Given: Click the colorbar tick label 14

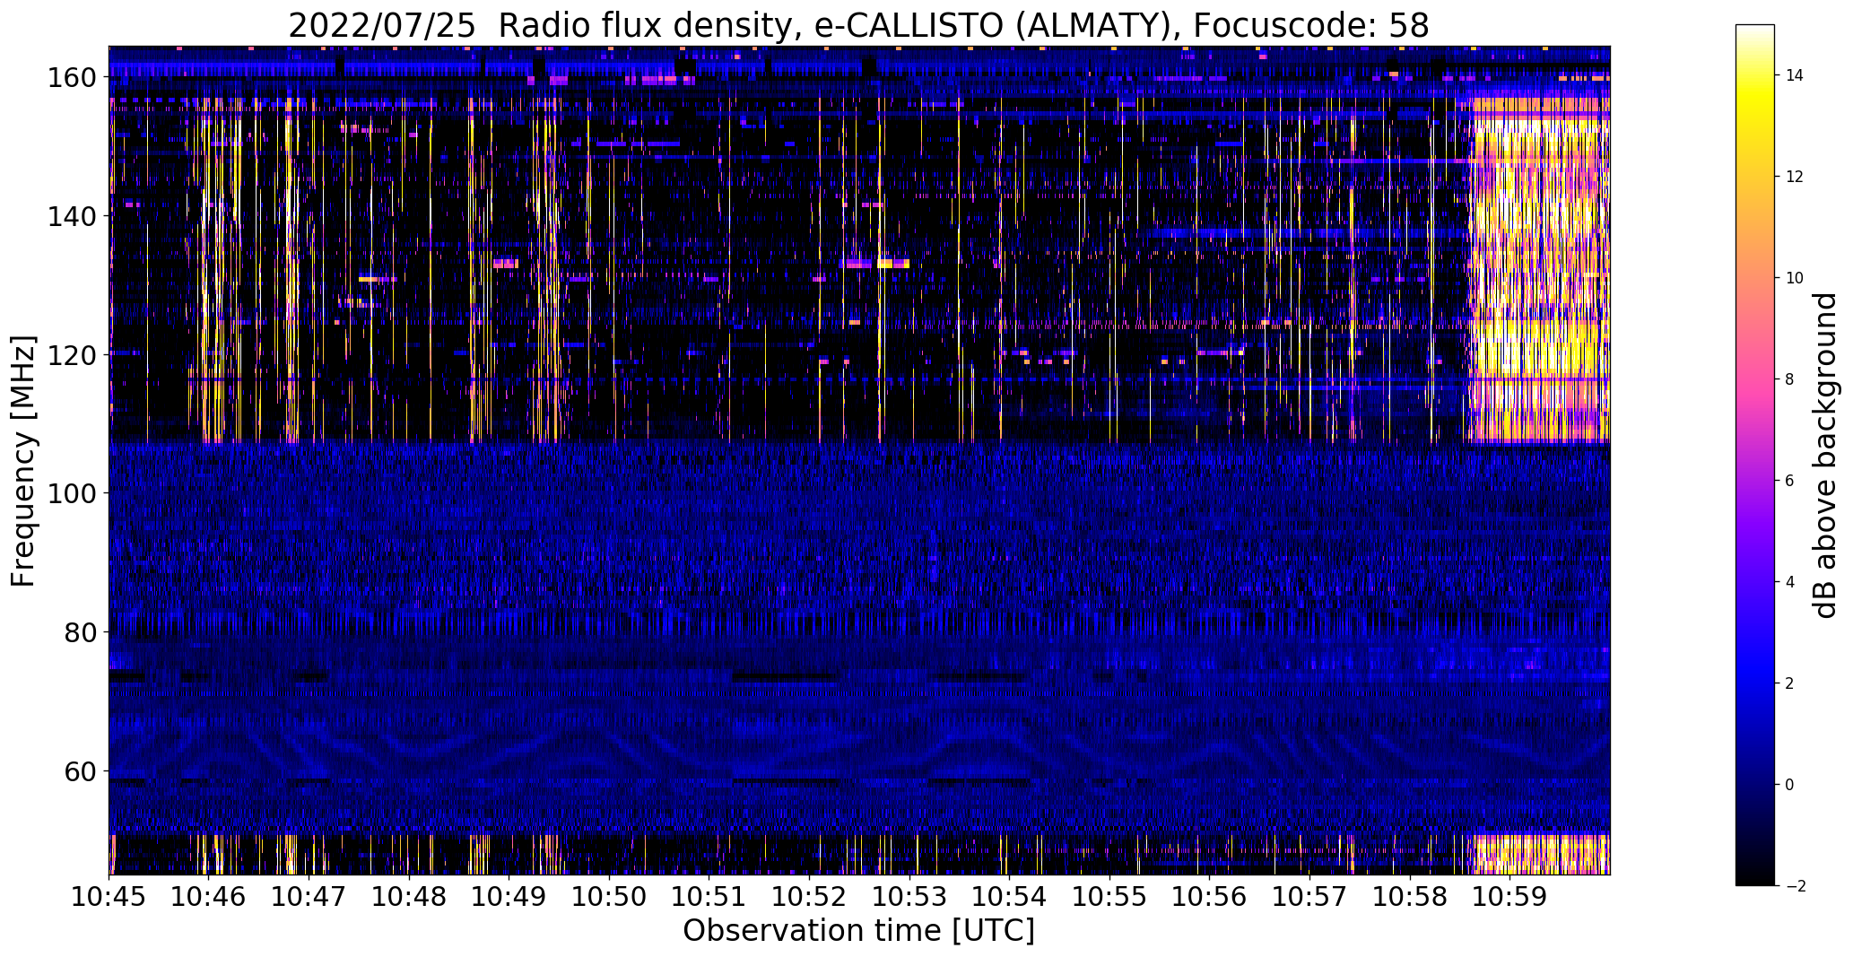Looking at the screenshot, I should (x=1795, y=75).
